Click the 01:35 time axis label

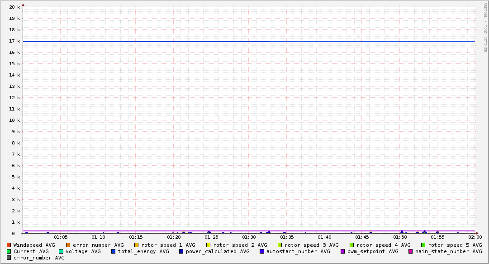tap(287, 237)
